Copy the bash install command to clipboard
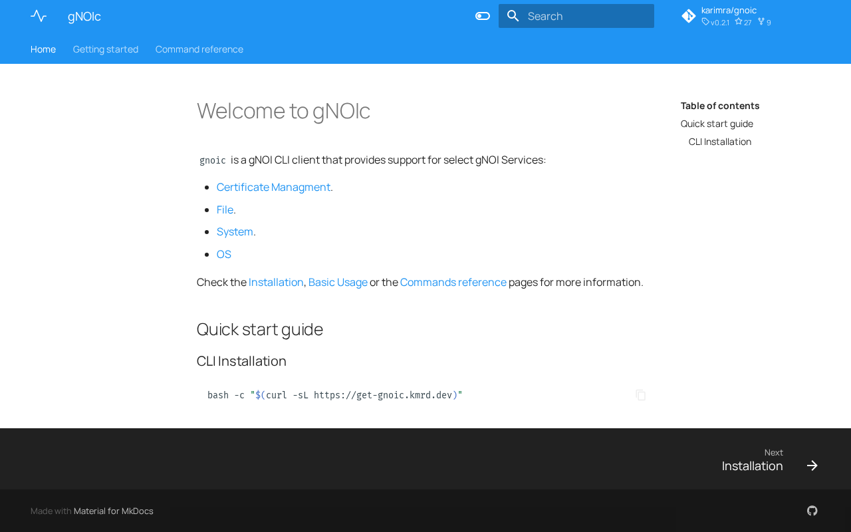 pos(640,395)
